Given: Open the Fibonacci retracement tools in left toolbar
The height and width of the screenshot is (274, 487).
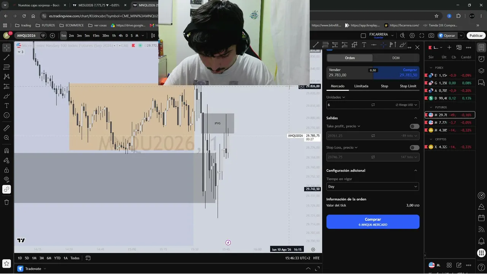Looking at the screenshot, I should pyautogui.click(x=6, y=67).
